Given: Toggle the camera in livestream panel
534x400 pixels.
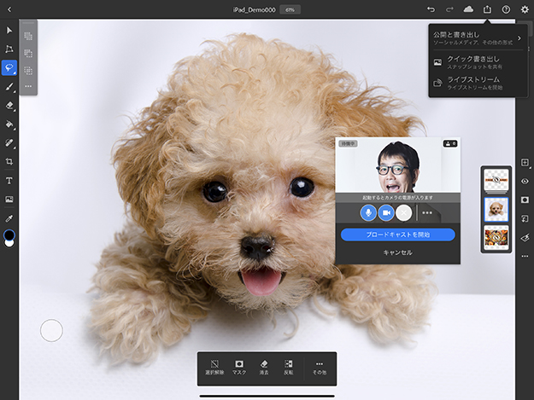Looking at the screenshot, I should point(386,212).
